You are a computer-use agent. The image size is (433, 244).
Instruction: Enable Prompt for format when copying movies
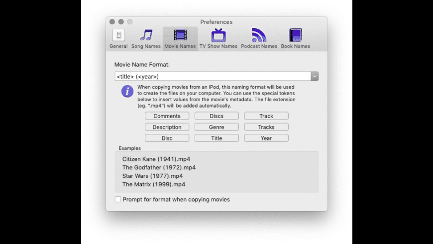pos(118,199)
